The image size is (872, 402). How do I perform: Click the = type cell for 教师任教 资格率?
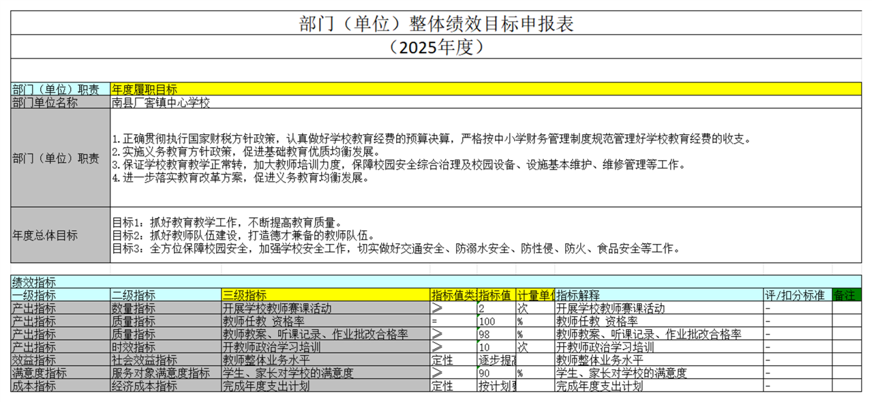453,321
